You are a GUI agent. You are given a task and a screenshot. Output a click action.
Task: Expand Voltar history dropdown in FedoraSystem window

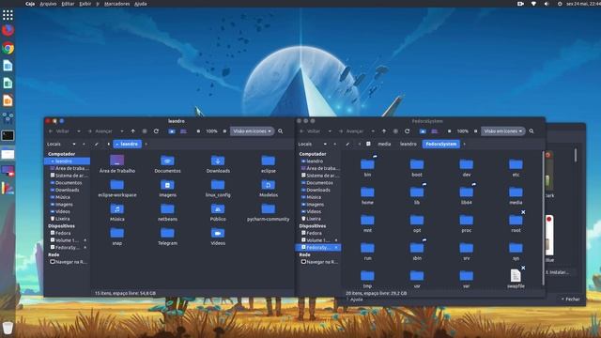(x=330, y=131)
